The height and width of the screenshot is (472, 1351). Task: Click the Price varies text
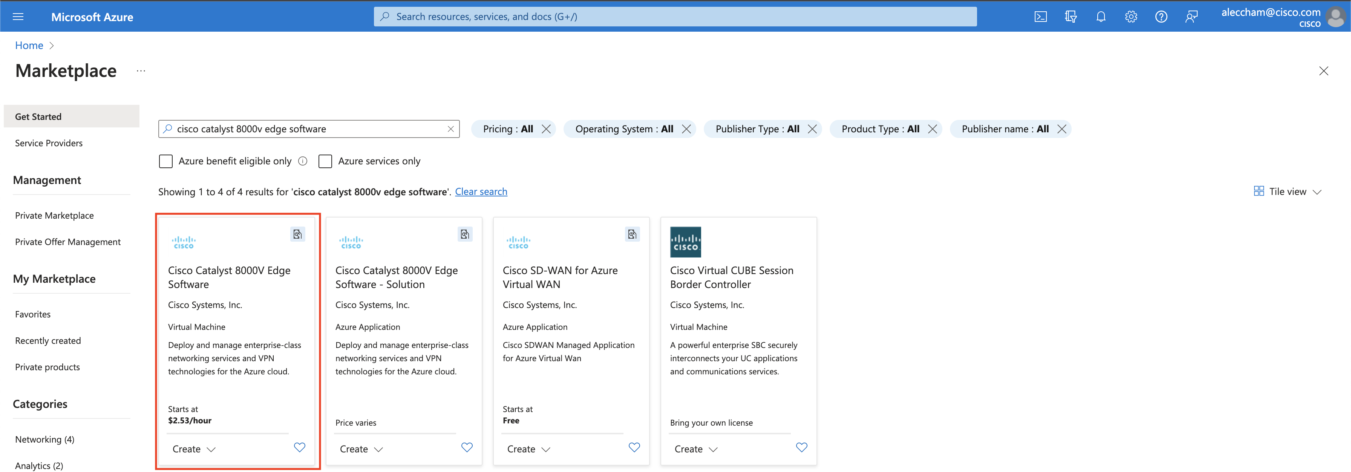pyautogui.click(x=355, y=423)
